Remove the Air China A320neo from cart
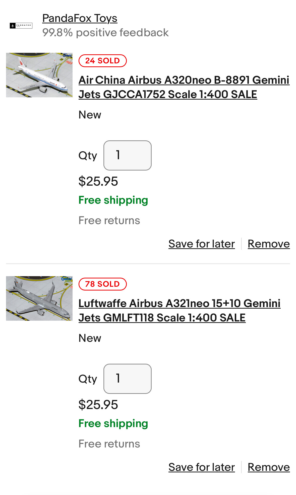This screenshot has width=296, height=495. click(269, 244)
